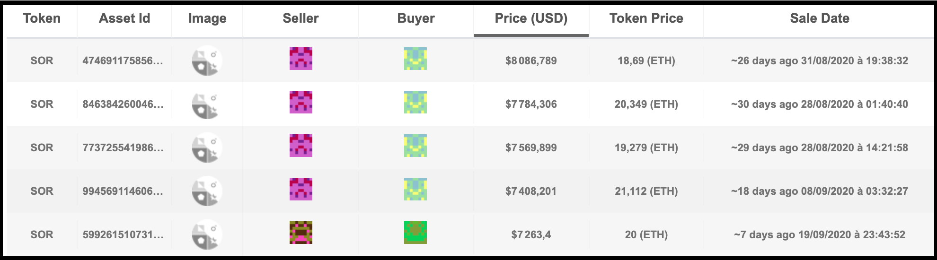Image resolution: width=937 pixels, height=260 pixels.
Task: Sort by the Sale Date column header
Action: point(819,18)
